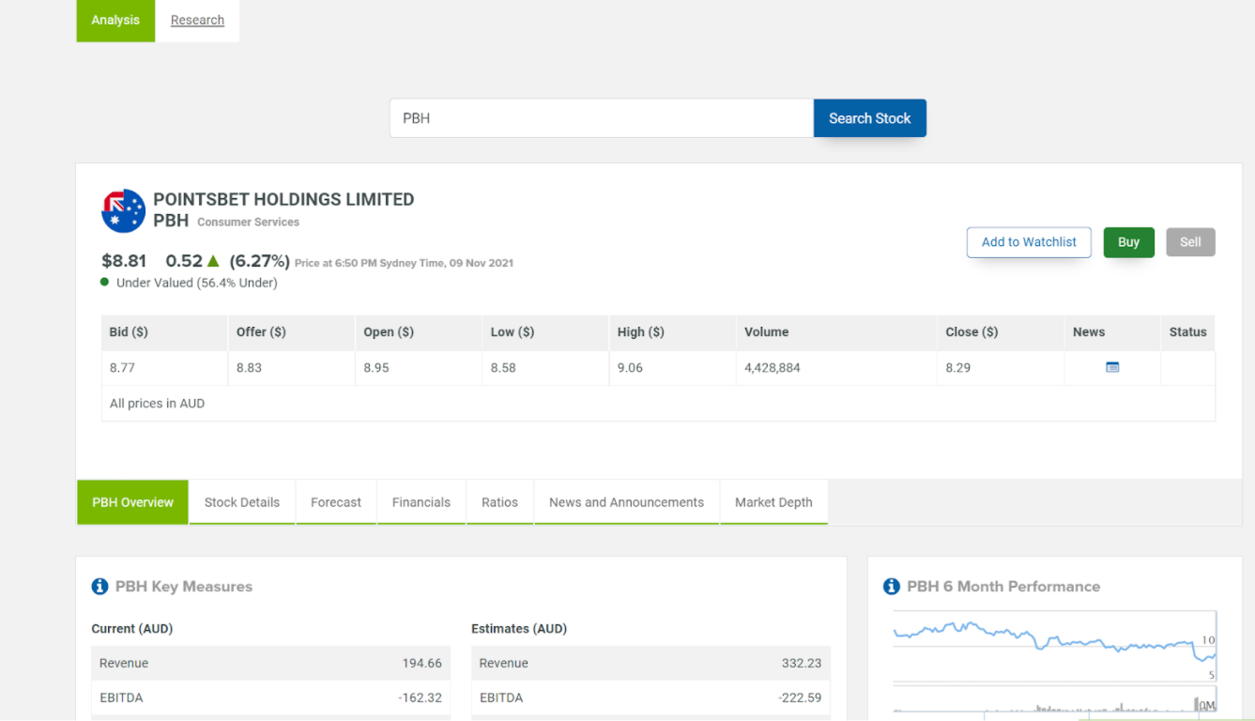
Task: Click the Search Stock button
Action: coord(870,118)
